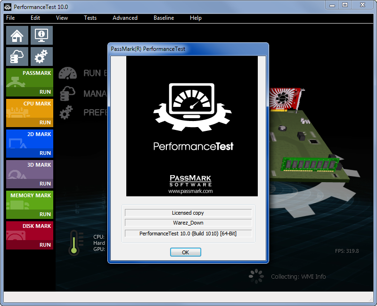This screenshot has height=306, width=377.
Task: Click the 2D Mark title tile
Action: pyautogui.click(x=30, y=139)
